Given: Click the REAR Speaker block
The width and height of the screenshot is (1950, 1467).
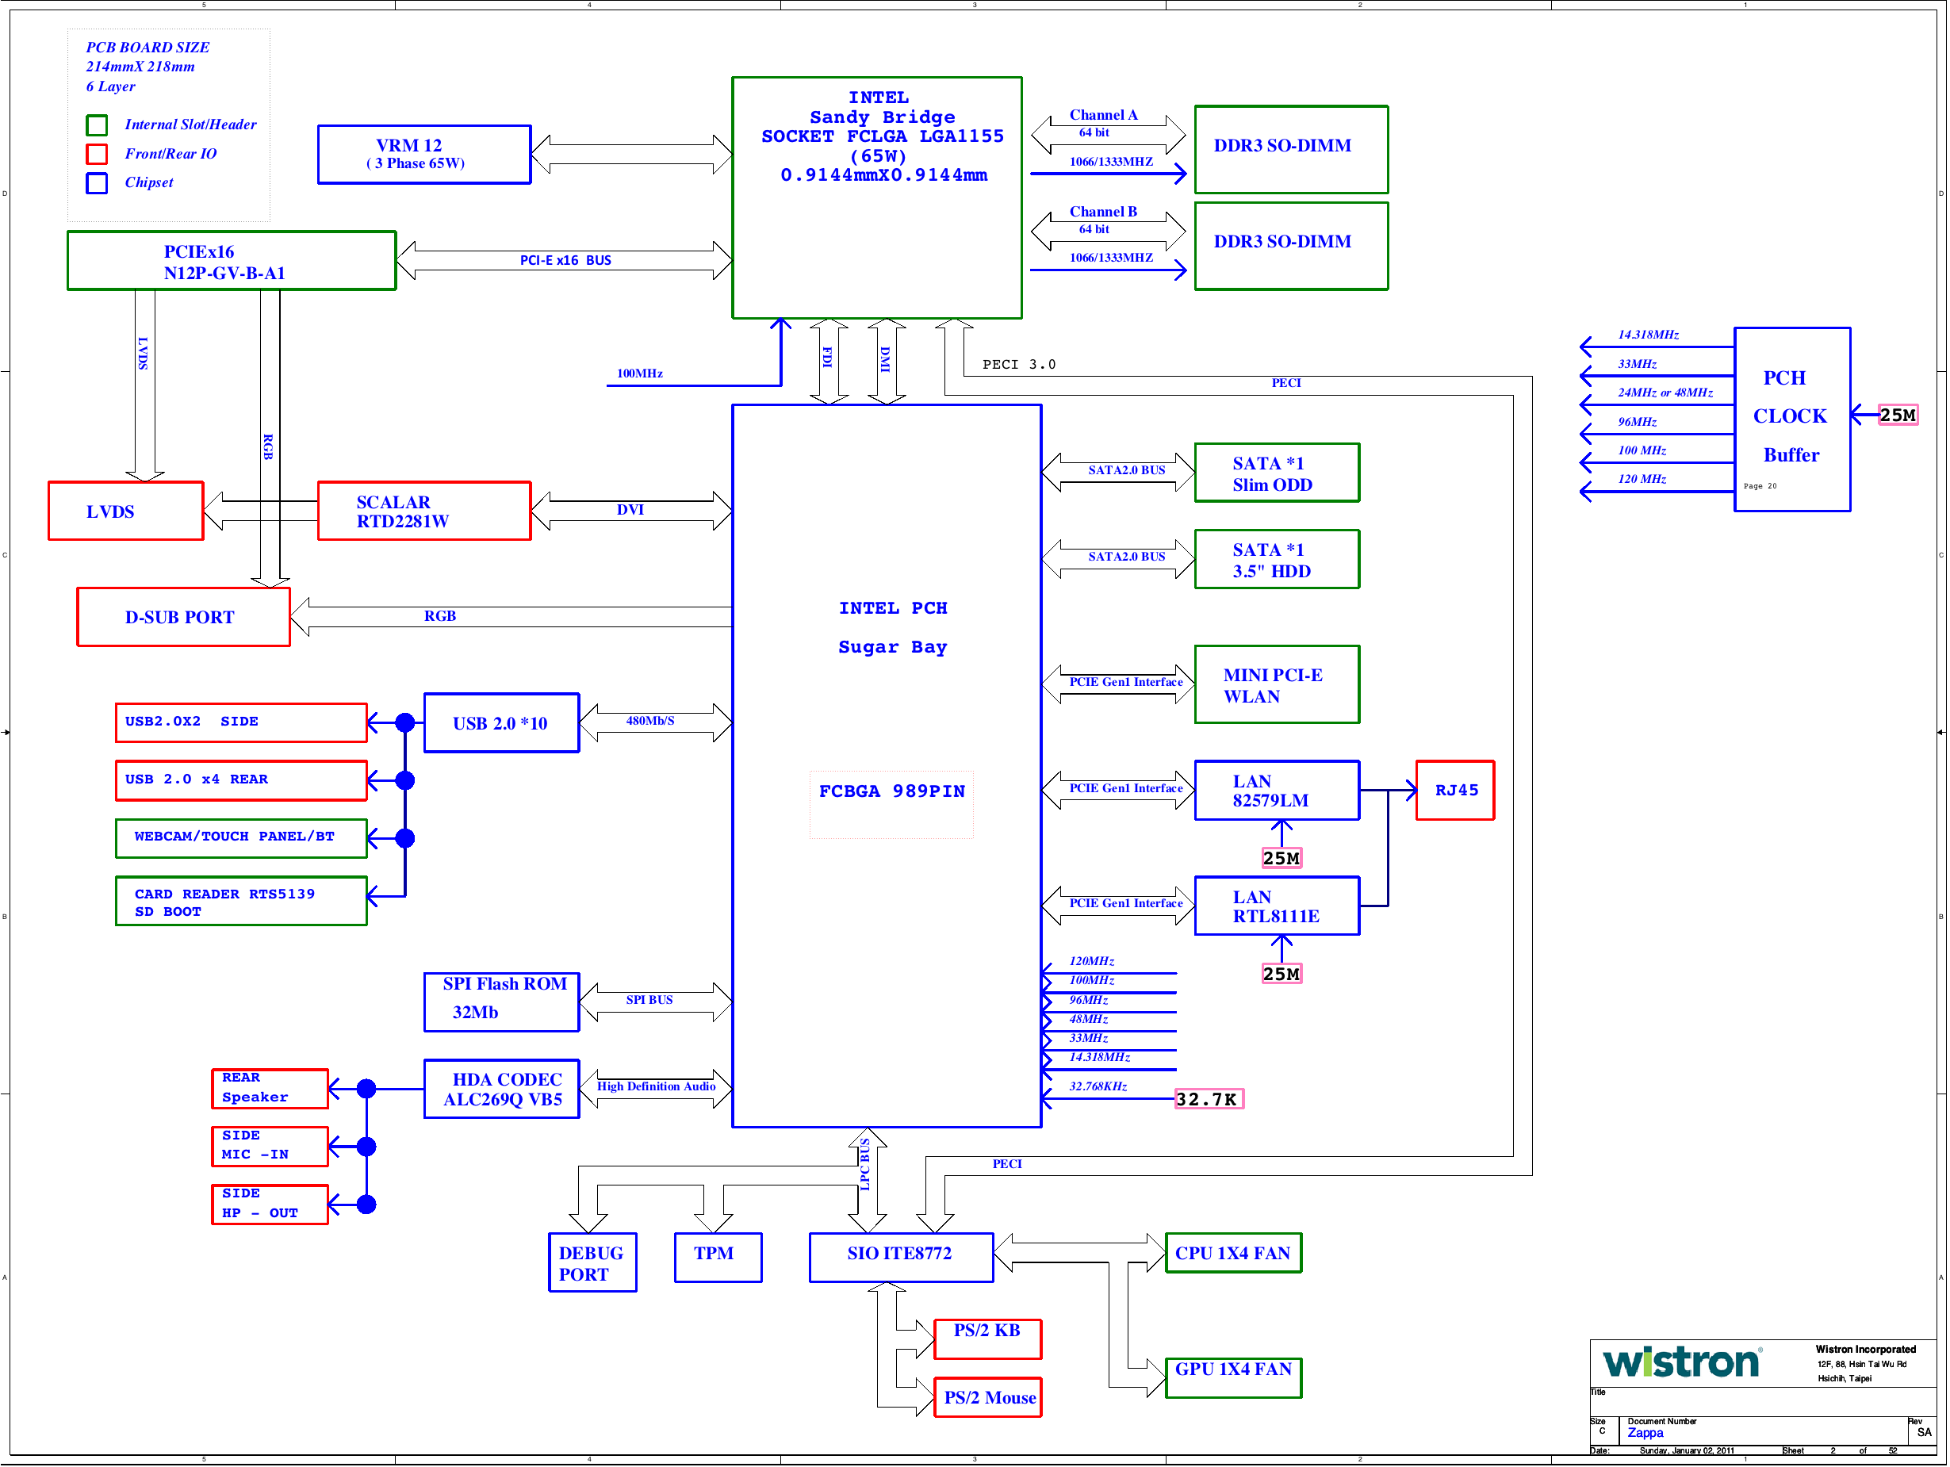Looking at the screenshot, I should tap(270, 1089).
